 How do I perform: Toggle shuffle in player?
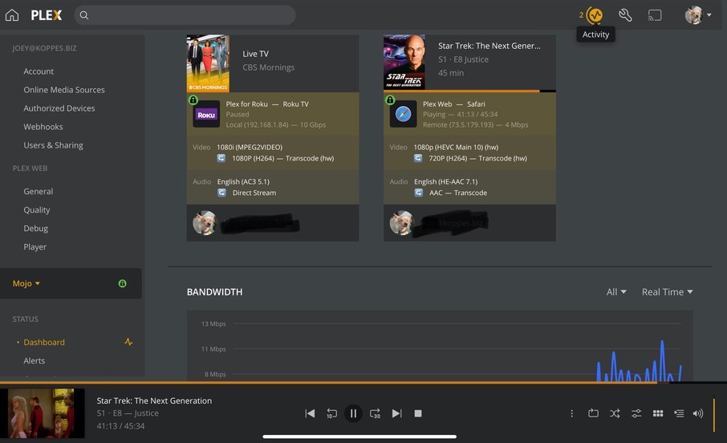(x=615, y=413)
